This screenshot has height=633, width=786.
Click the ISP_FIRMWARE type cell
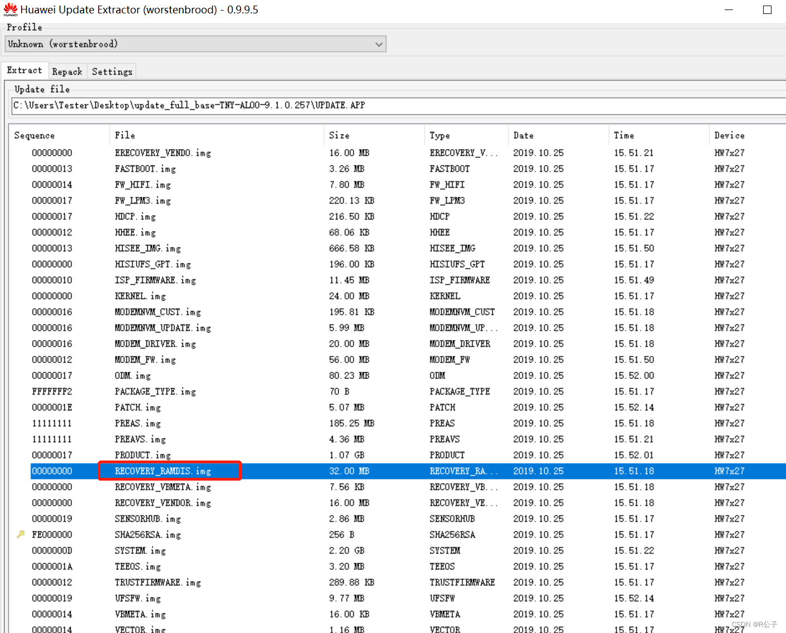(459, 280)
